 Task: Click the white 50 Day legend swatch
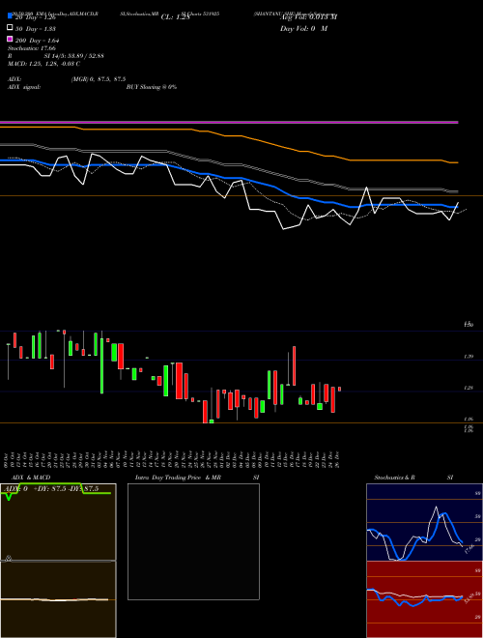coord(11,28)
